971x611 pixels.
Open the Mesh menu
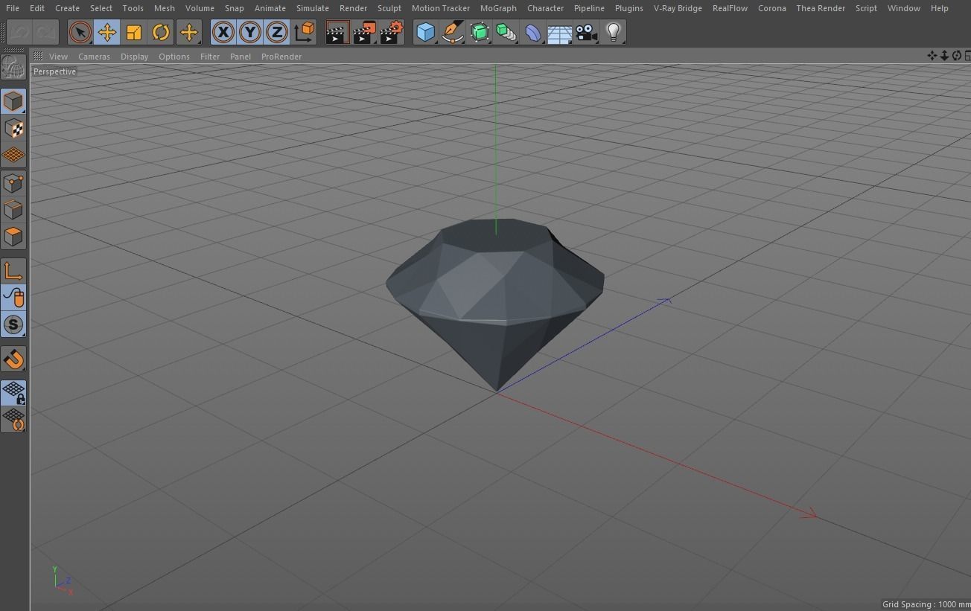coord(164,8)
